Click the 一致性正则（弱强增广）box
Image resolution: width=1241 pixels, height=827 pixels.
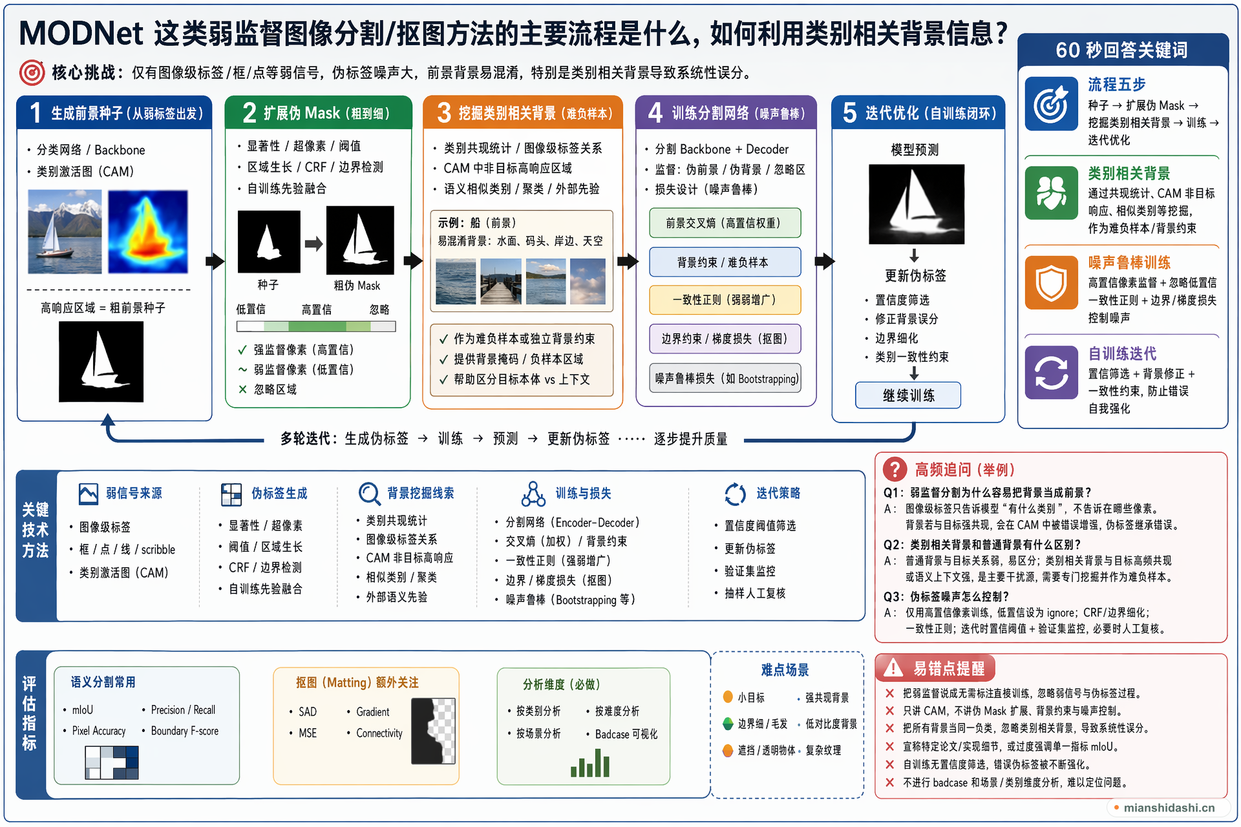pyautogui.click(x=725, y=300)
